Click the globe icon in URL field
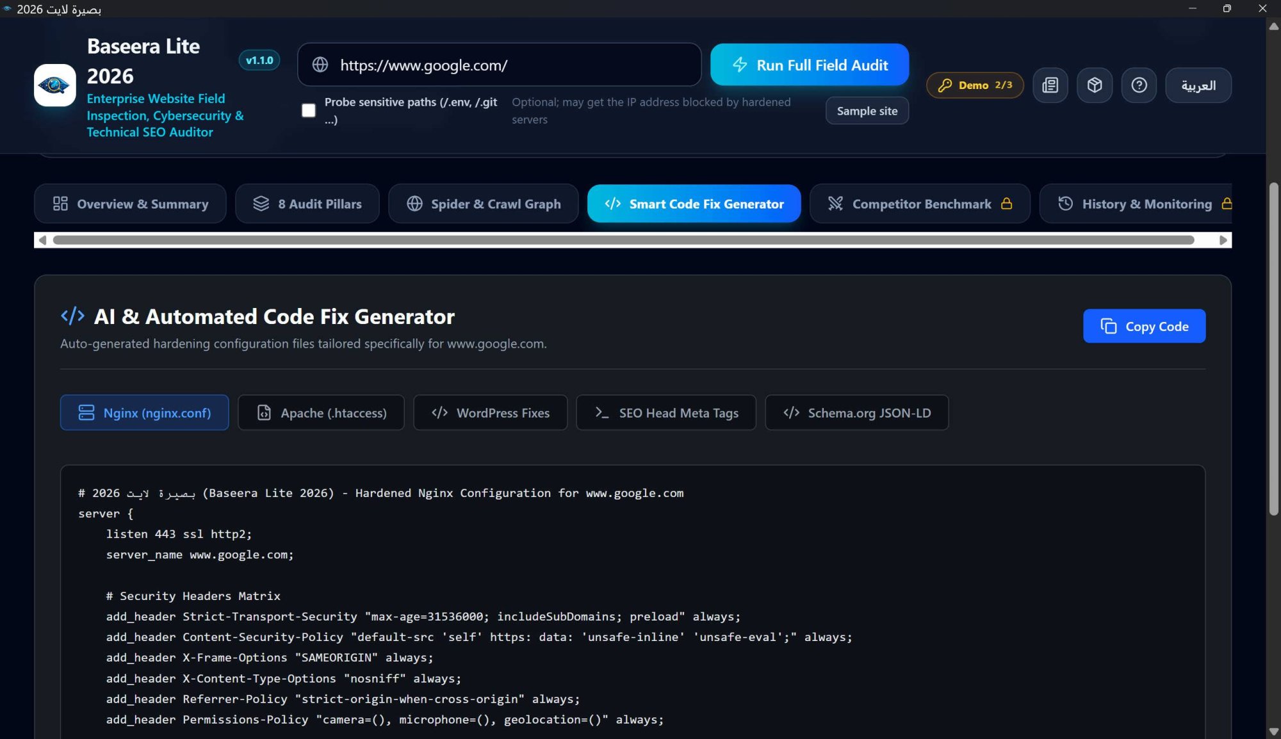The width and height of the screenshot is (1281, 739). [x=320, y=65]
